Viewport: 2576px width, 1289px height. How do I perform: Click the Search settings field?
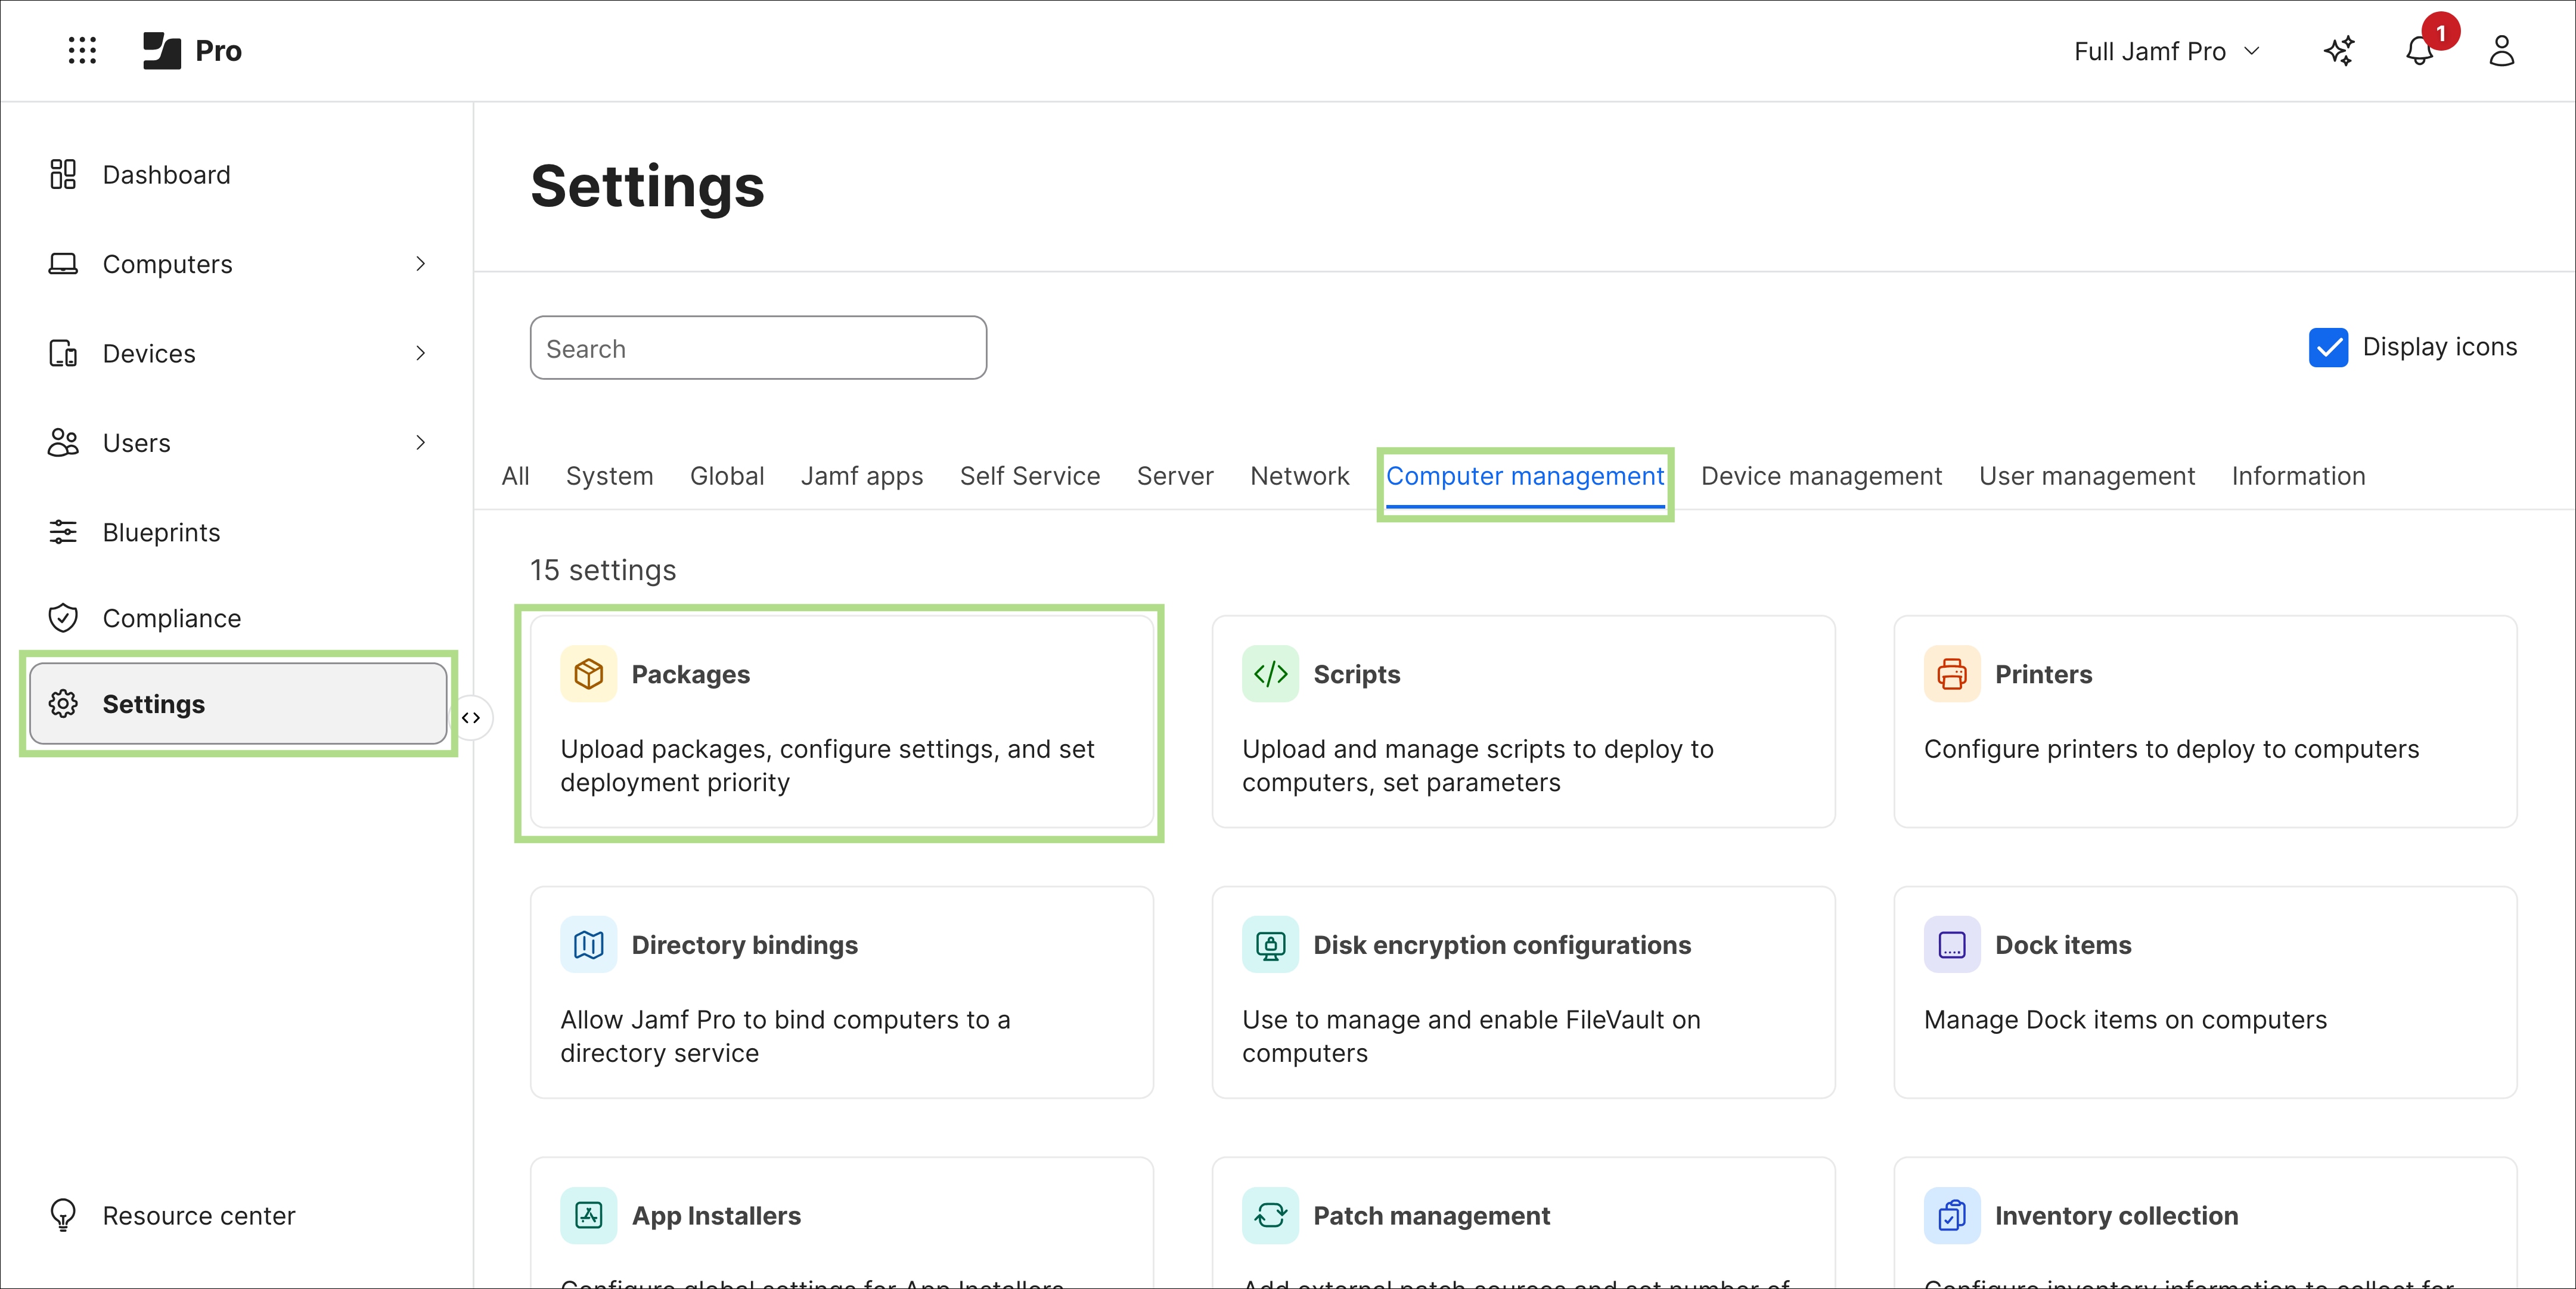(758, 348)
